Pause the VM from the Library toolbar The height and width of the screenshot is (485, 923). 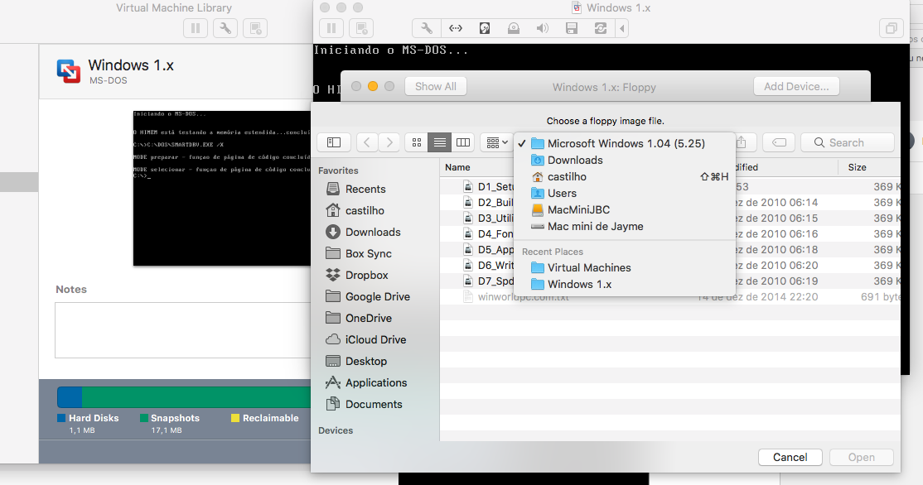(196, 28)
